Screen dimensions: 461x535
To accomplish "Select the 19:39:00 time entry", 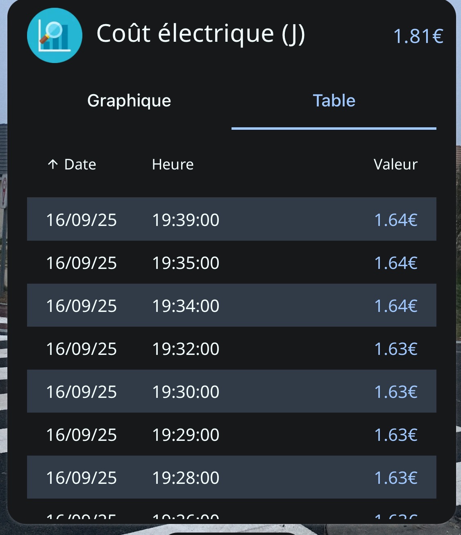I will (186, 220).
